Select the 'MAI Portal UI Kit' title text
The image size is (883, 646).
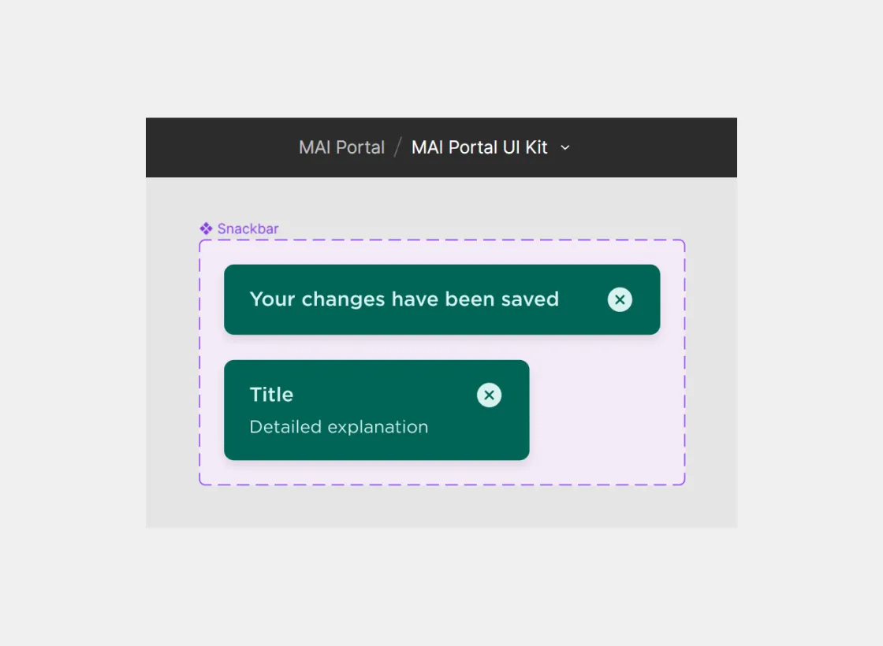(480, 147)
